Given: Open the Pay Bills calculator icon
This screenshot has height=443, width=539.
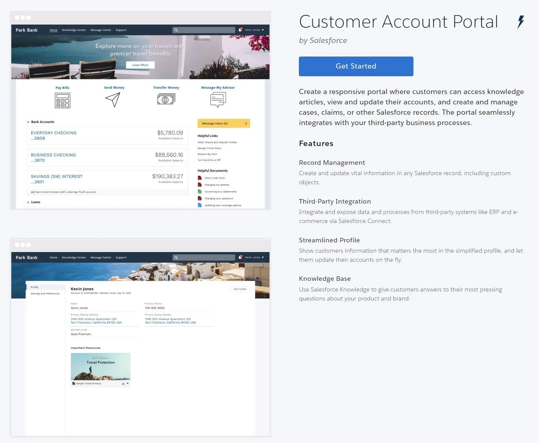Looking at the screenshot, I should coord(62,100).
